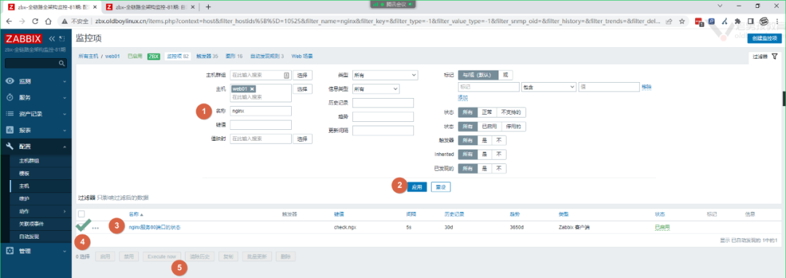Open the side panel icon in the Chrome toolbar
786x278 pixels.
[x=750, y=22]
